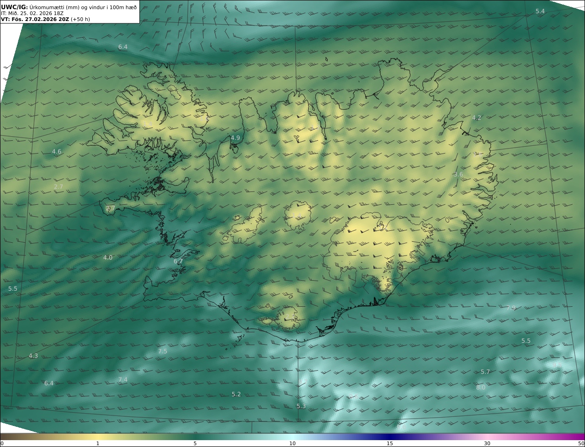Viewport: 585px width, 447px height.
Task: Click the 7.9 value label
Action: coord(511,308)
